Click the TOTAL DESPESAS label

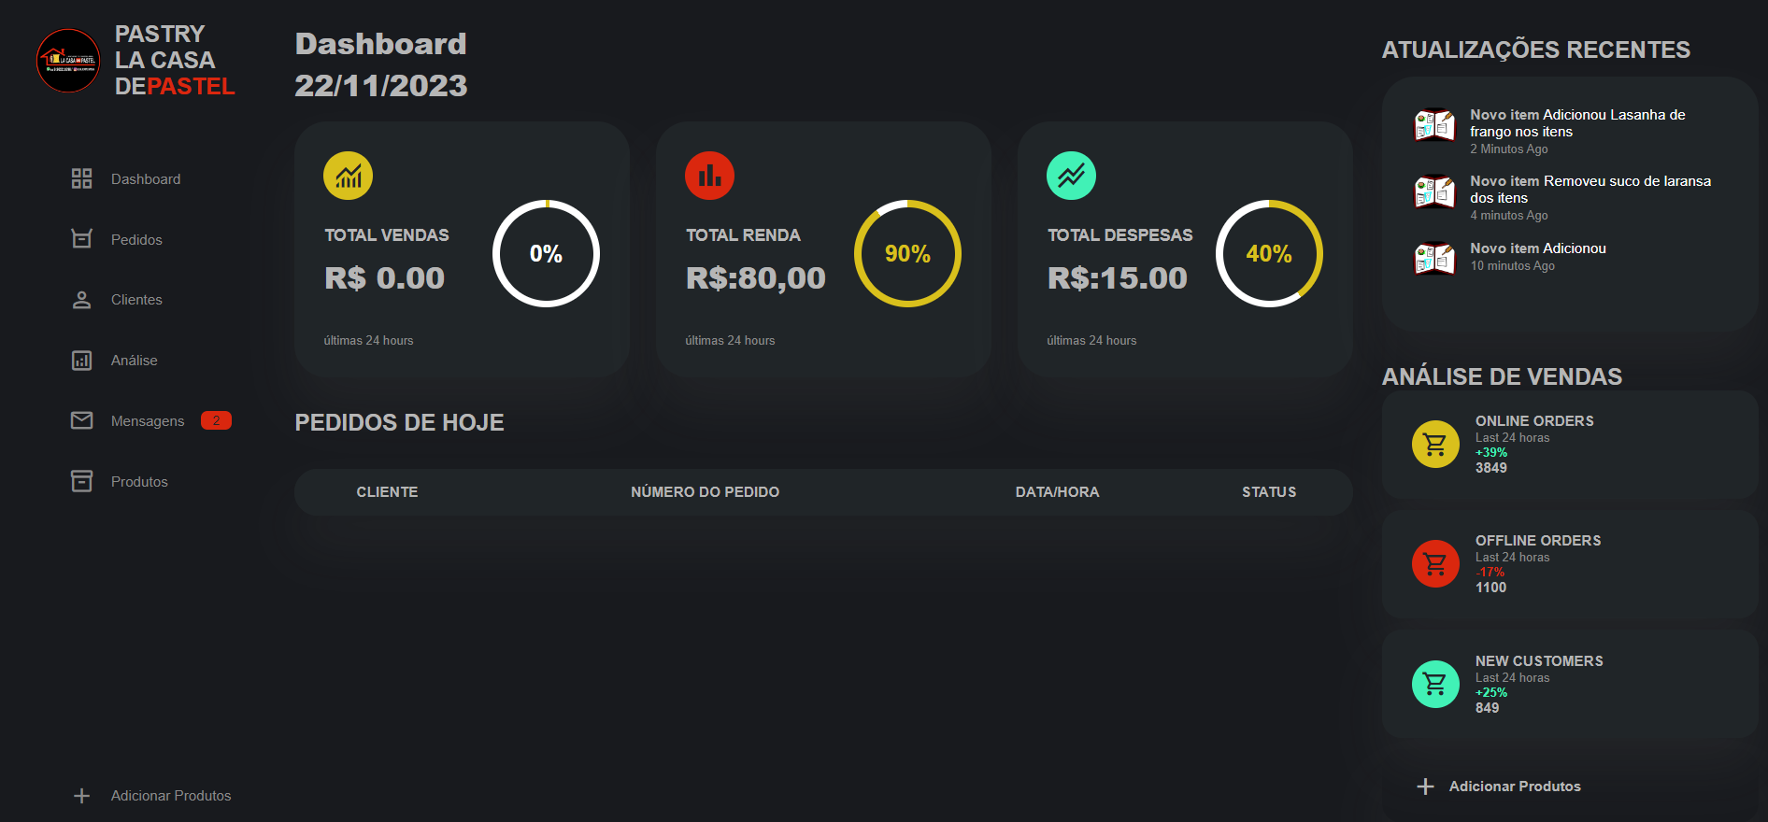pyautogui.click(x=1120, y=235)
